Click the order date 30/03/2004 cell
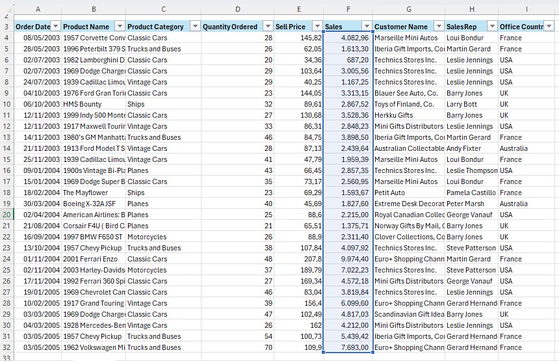Viewport: 559px width, 361px height. pyautogui.click(x=38, y=204)
